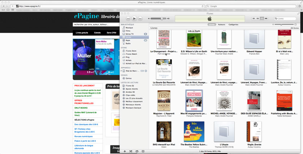Switch iTunes to album list view
This screenshot has height=154, width=303.
click(x=257, y=18)
